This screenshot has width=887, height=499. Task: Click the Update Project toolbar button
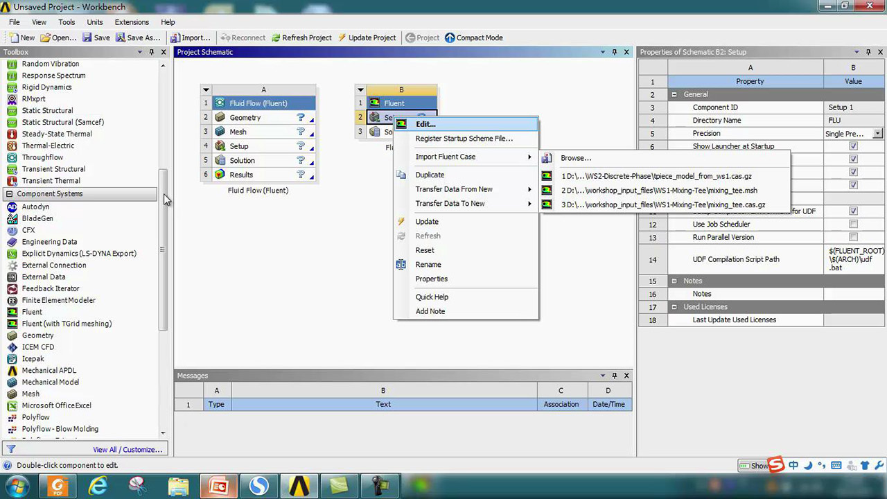click(x=367, y=37)
